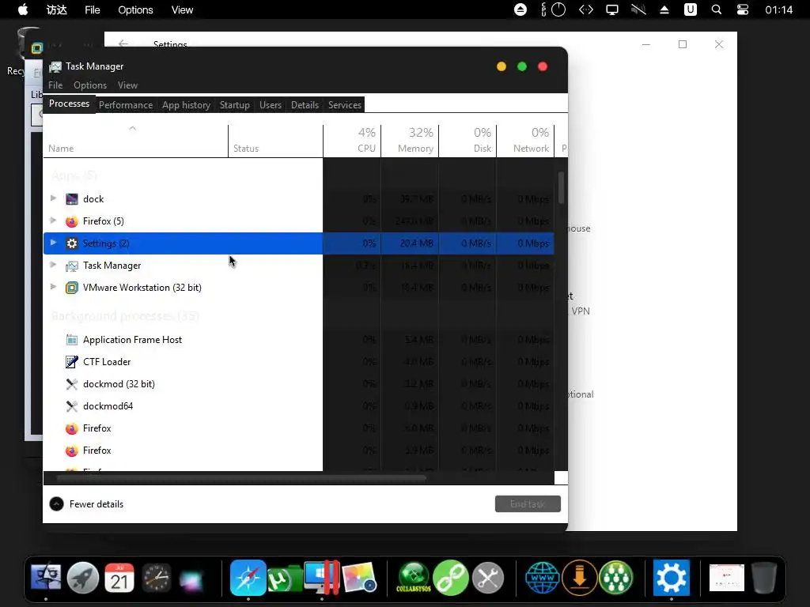810x607 pixels.
Task: Collapse view with Fewer details
Action: (87, 504)
